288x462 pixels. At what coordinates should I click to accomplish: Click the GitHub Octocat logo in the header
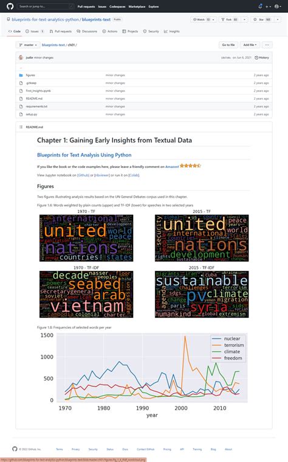[10, 6]
